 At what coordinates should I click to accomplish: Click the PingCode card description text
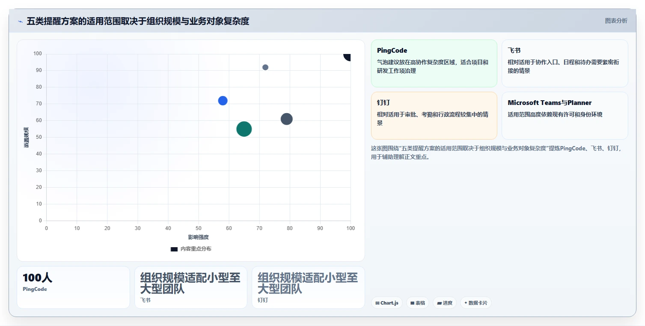pyautogui.click(x=433, y=66)
